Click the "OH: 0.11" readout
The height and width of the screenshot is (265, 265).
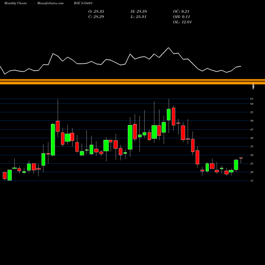(181, 17)
